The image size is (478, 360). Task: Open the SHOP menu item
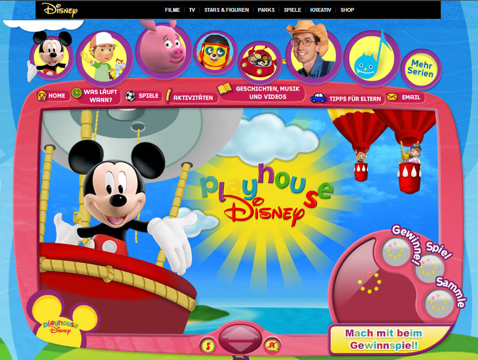347,10
